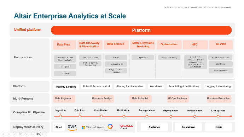The image size is (244, 137).
Task: Click the zoom magnifier slideshow icon
Action: [27, 134]
